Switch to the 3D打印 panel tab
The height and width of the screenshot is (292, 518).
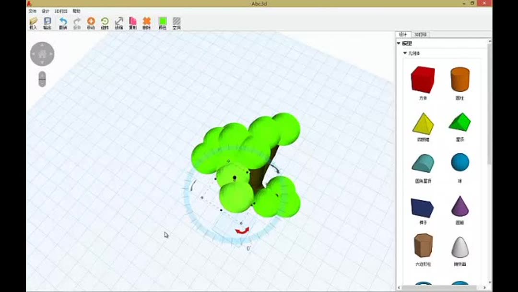pyautogui.click(x=421, y=34)
